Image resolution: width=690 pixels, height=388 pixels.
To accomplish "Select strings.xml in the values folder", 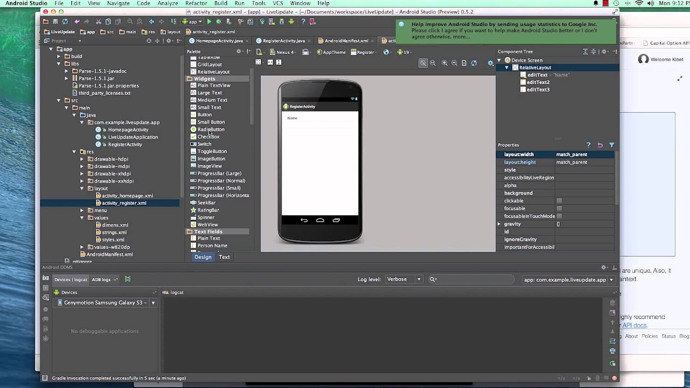I will coord(114,232).
